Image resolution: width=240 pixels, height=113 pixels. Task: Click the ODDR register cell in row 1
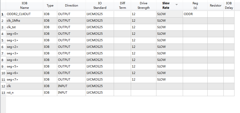tap(195, 14)
